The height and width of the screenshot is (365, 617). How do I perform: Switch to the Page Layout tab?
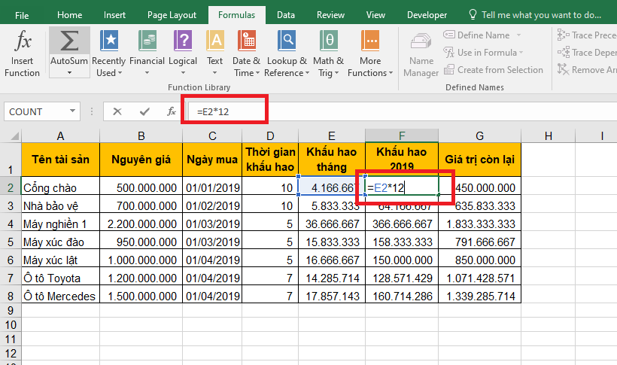click(172, 14)
